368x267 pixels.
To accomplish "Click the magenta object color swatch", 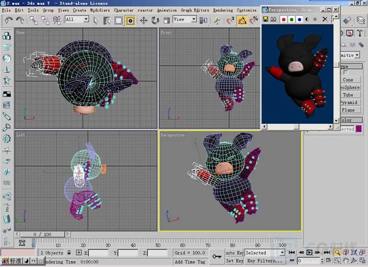I will coord(359,128).
